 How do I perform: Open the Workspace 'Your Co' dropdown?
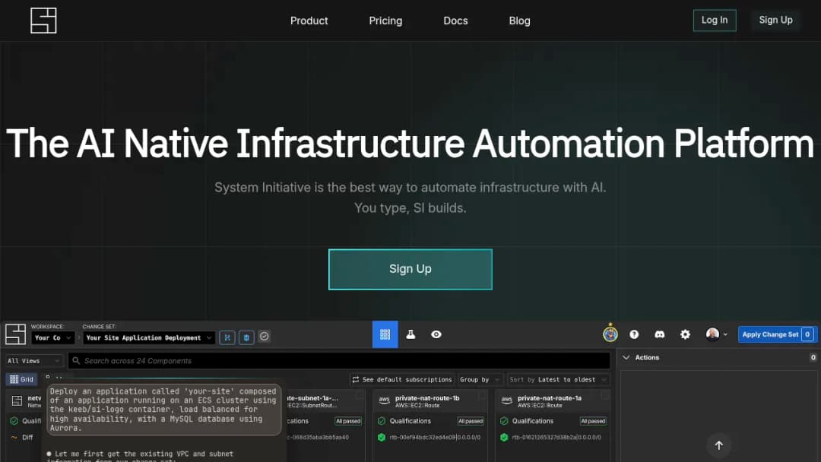53,338
